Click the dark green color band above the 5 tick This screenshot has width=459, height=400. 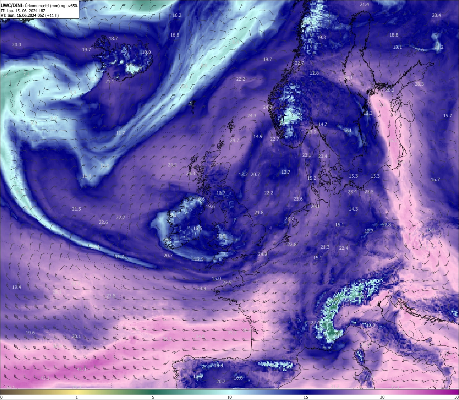(x=153, y=392)
